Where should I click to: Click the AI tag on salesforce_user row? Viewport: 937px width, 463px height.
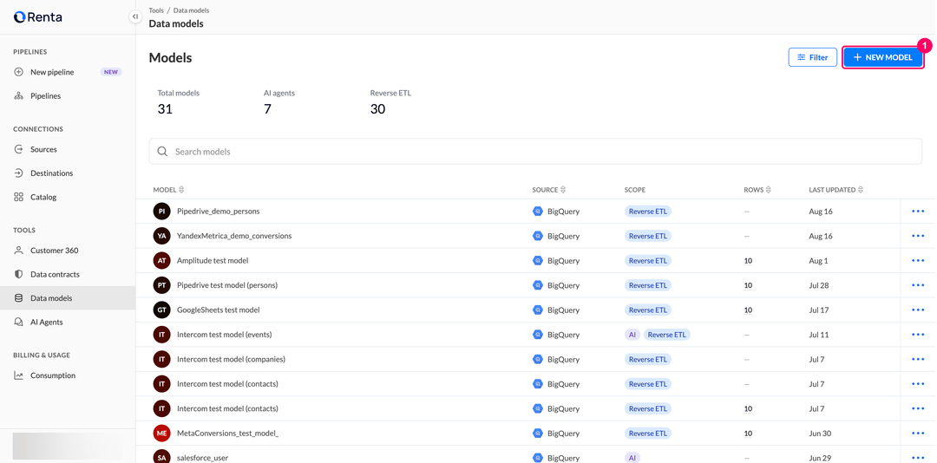(x=632, y=458)
